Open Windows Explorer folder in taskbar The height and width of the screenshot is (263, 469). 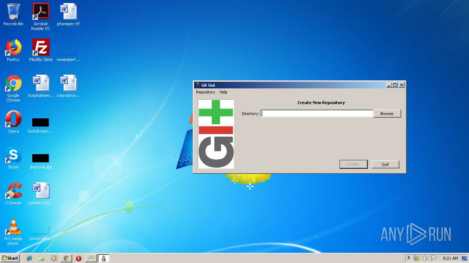pyautogui.click(x=41, y=258)
